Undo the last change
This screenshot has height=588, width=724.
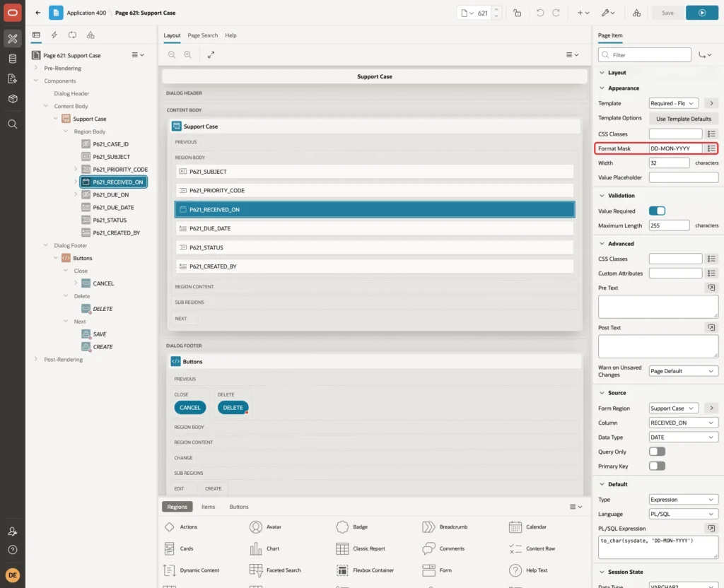coord(539,13)
